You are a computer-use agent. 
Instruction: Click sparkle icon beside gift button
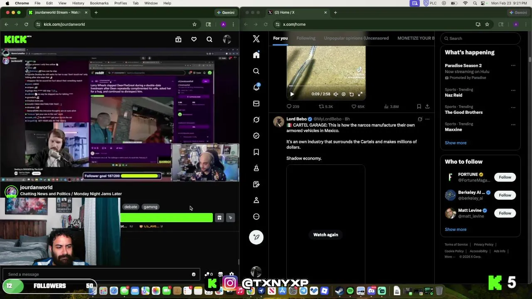[x=231, y=218]
